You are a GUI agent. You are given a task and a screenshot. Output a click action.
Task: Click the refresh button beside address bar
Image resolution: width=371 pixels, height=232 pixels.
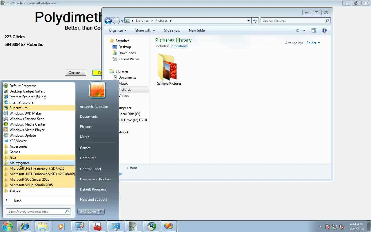point(255,21)
